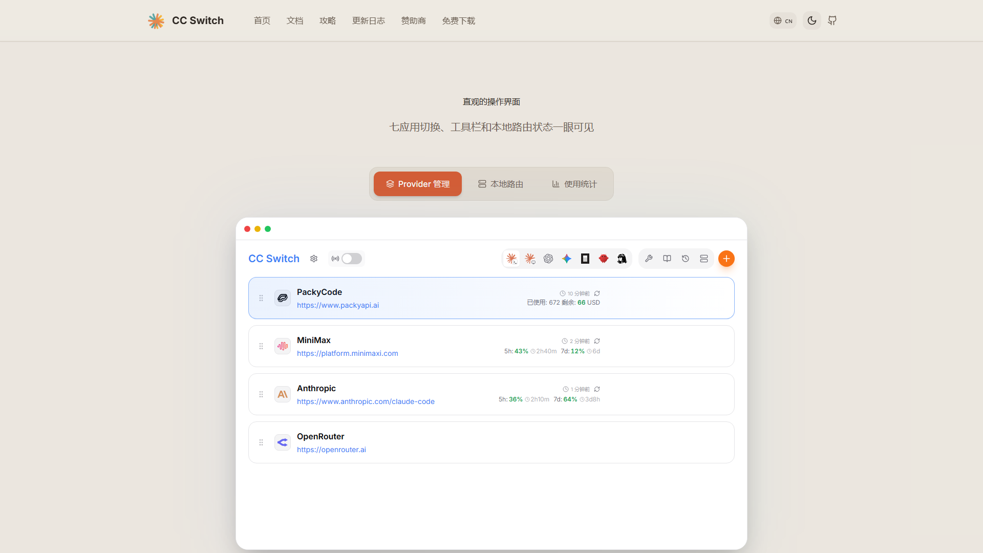Open 攻略 in navigation

click(328, 20)
